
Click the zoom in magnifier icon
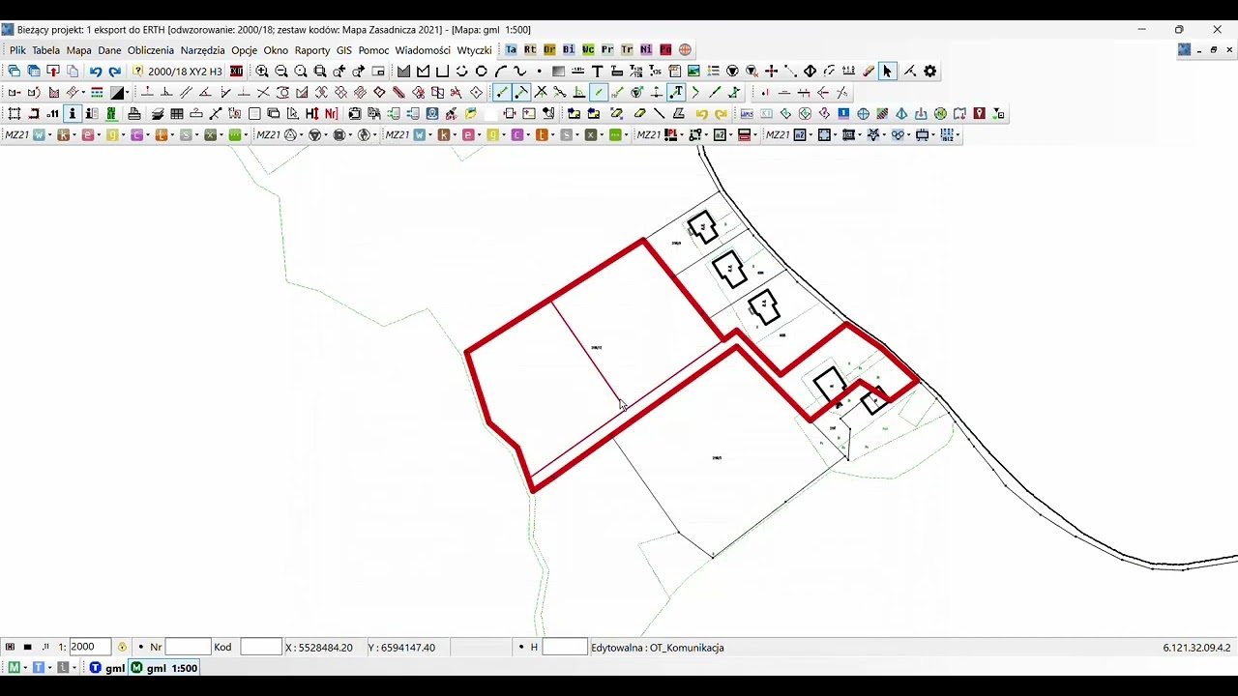coord(262,72)
